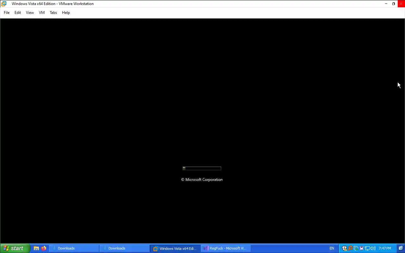The width and height of the screenshot is (405, 253).
Task: Click the VMware Workstation title bar icon
Action: [x=4, y=4]
